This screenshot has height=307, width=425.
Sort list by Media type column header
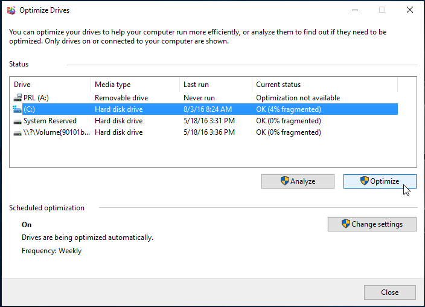tap(134, 85)
